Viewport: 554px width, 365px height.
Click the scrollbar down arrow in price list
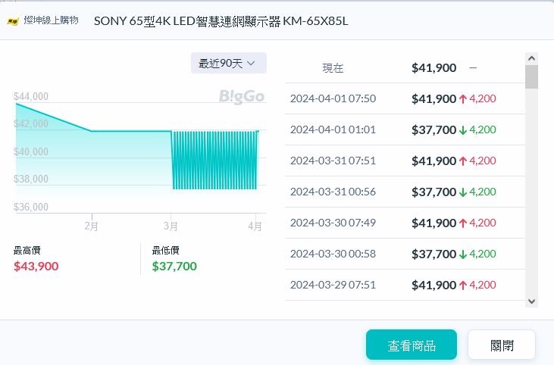531,301
